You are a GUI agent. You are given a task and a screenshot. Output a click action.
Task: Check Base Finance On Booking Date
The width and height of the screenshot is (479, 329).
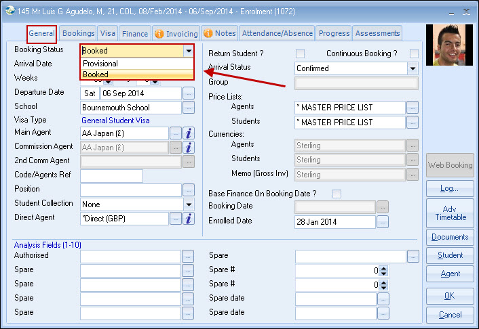(337, 194)
